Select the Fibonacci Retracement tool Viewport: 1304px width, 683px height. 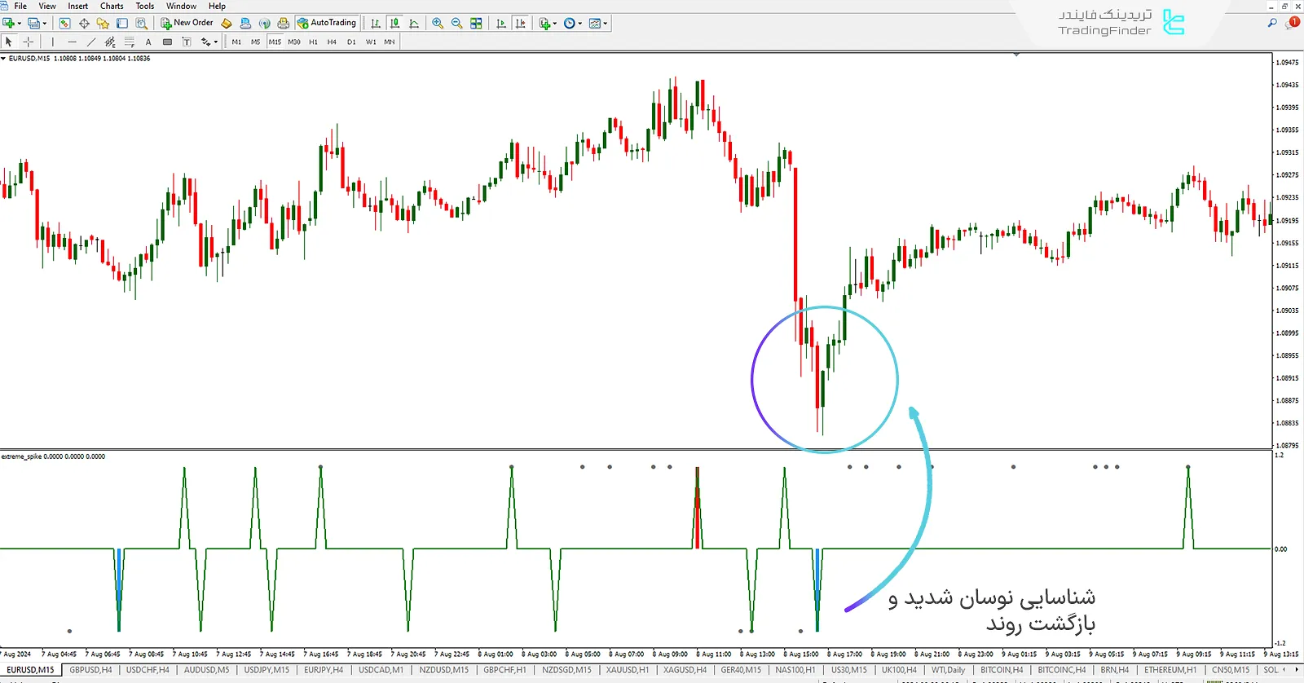[x=129, y=42]
